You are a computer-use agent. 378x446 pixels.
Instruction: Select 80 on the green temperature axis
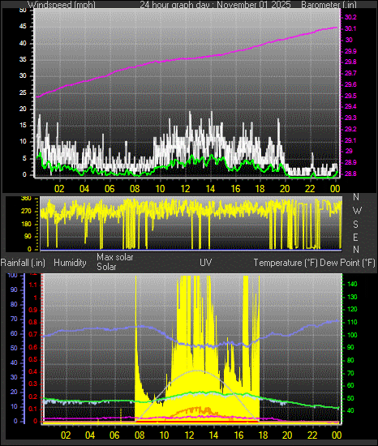tap(350, 360)
